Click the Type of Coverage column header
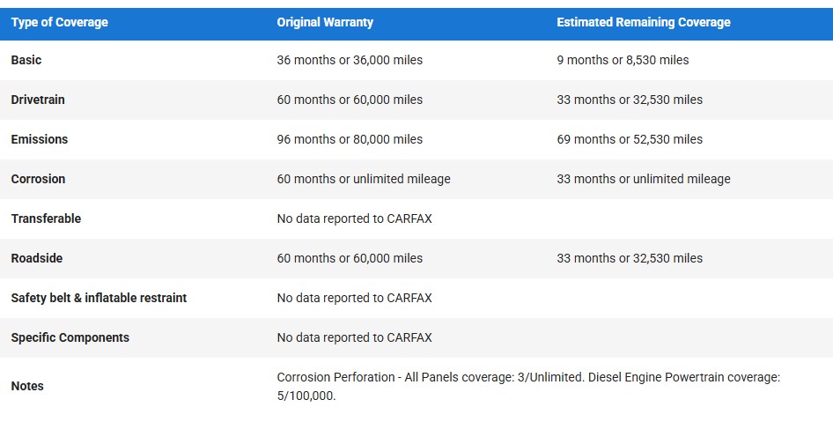Screen dimensions: 833x422 point(60,22)
